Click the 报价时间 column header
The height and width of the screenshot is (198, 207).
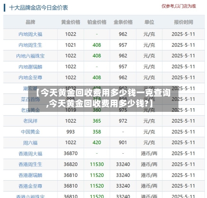click(x=183, y=22)
